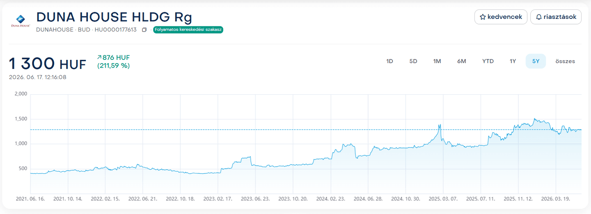Click x-axis date 2026. 03. 19.
This screenshot has width=591, height=214.
point(556,199)
